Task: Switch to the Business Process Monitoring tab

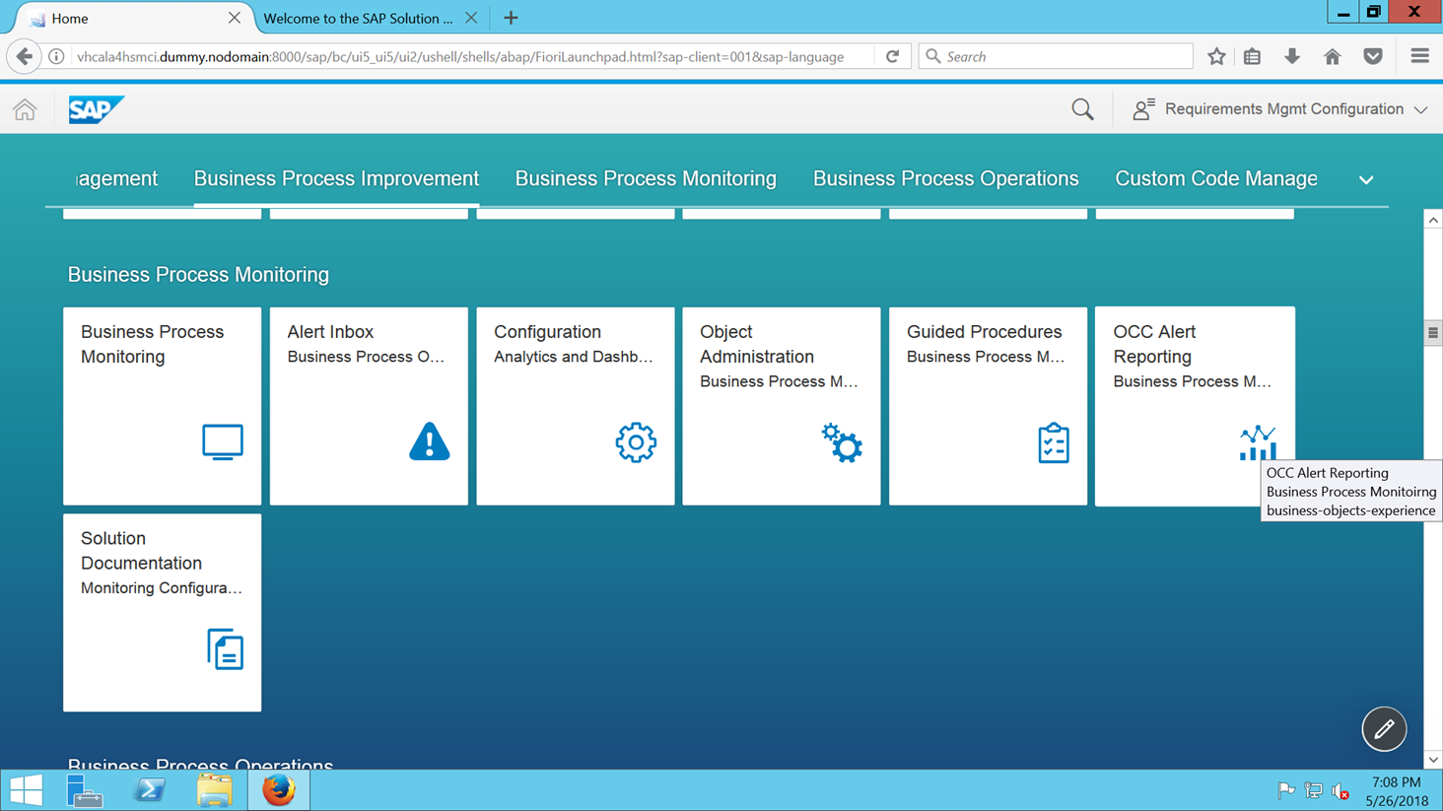Action: click(646, 178)
